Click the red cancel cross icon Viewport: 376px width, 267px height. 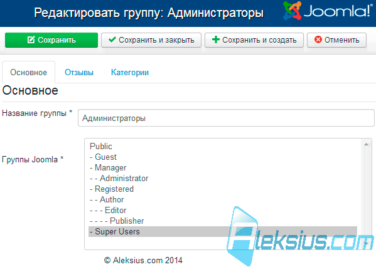tap(318, 39)
